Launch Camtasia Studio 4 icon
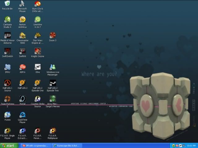The height and width of the screenshot is (148, 198). 7,19
